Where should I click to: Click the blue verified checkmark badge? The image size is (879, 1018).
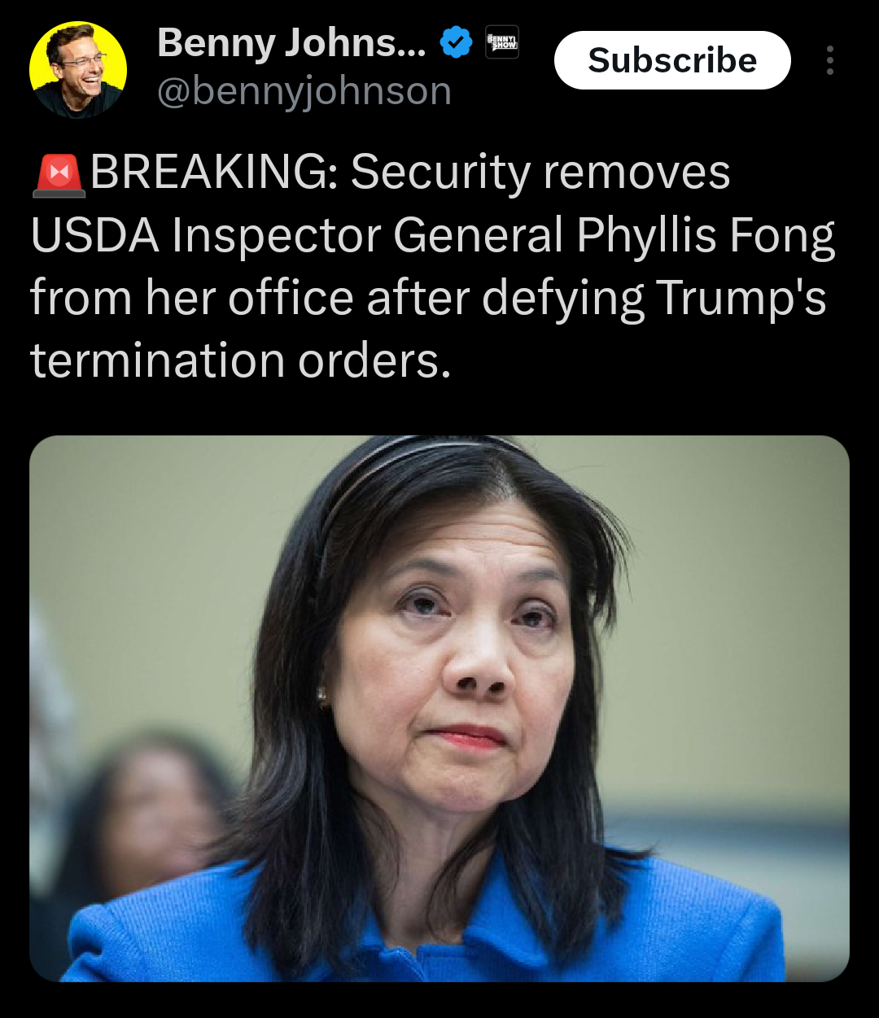[x=456, y=43]
